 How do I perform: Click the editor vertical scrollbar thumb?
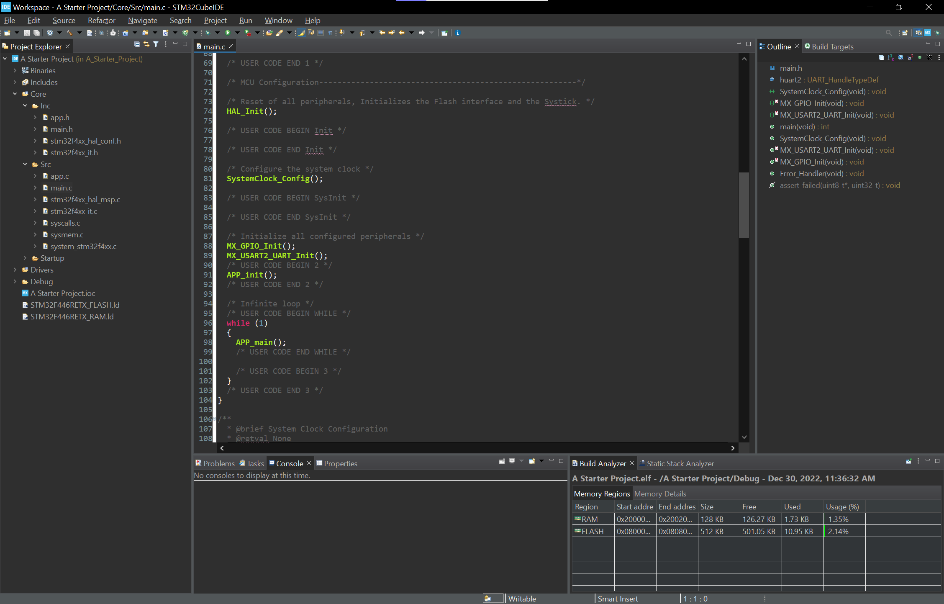tap(744, 205)
